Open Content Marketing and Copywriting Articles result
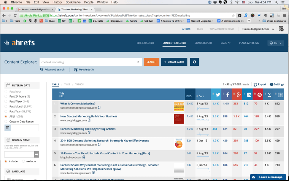 [88, 129]
